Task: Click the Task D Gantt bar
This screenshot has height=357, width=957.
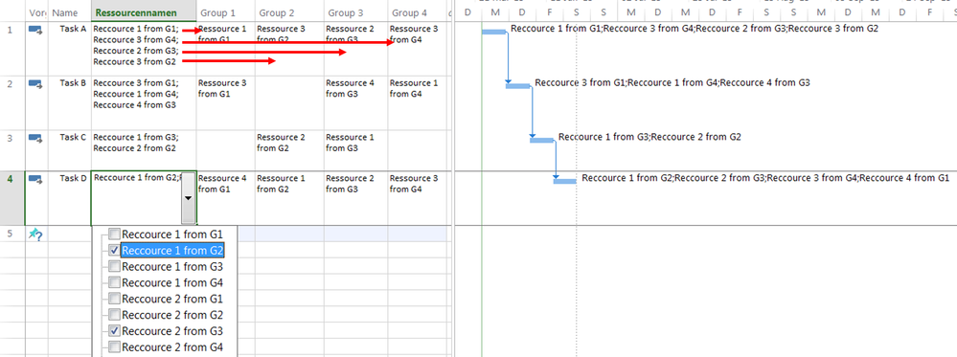Action: (565, 181)
